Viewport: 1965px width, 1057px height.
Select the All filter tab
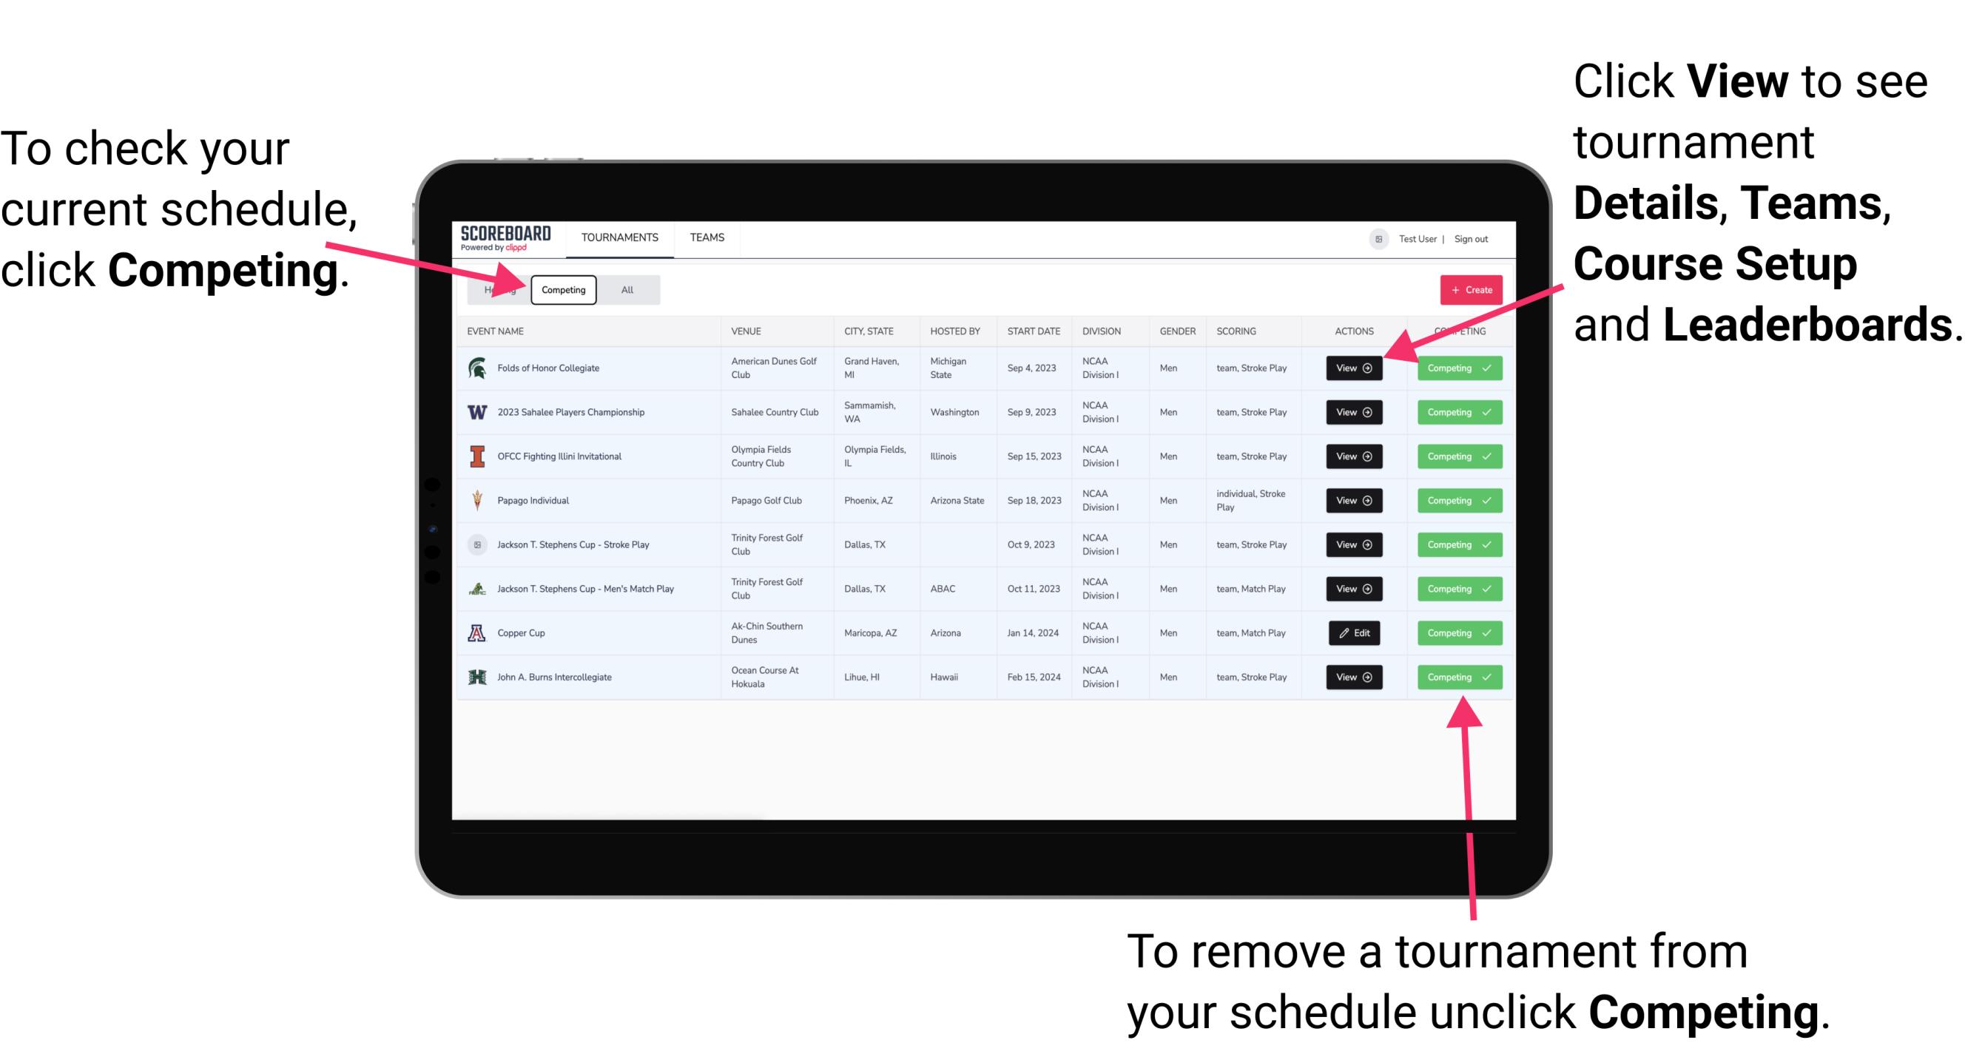(624, 289)
